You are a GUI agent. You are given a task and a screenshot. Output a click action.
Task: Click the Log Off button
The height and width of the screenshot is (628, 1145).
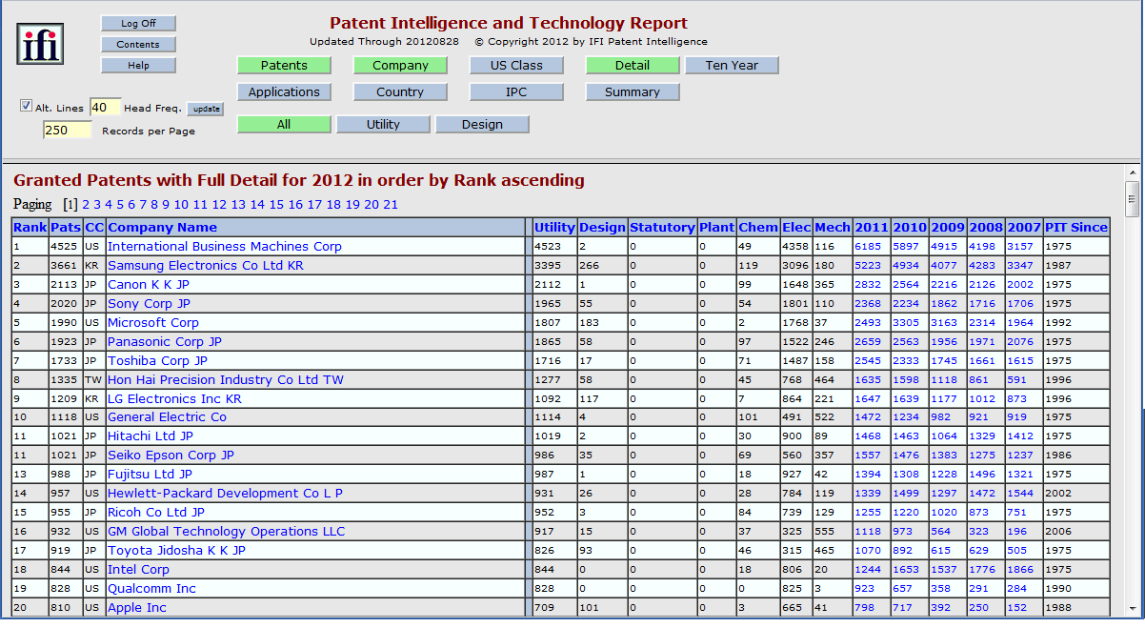[138, 24]
